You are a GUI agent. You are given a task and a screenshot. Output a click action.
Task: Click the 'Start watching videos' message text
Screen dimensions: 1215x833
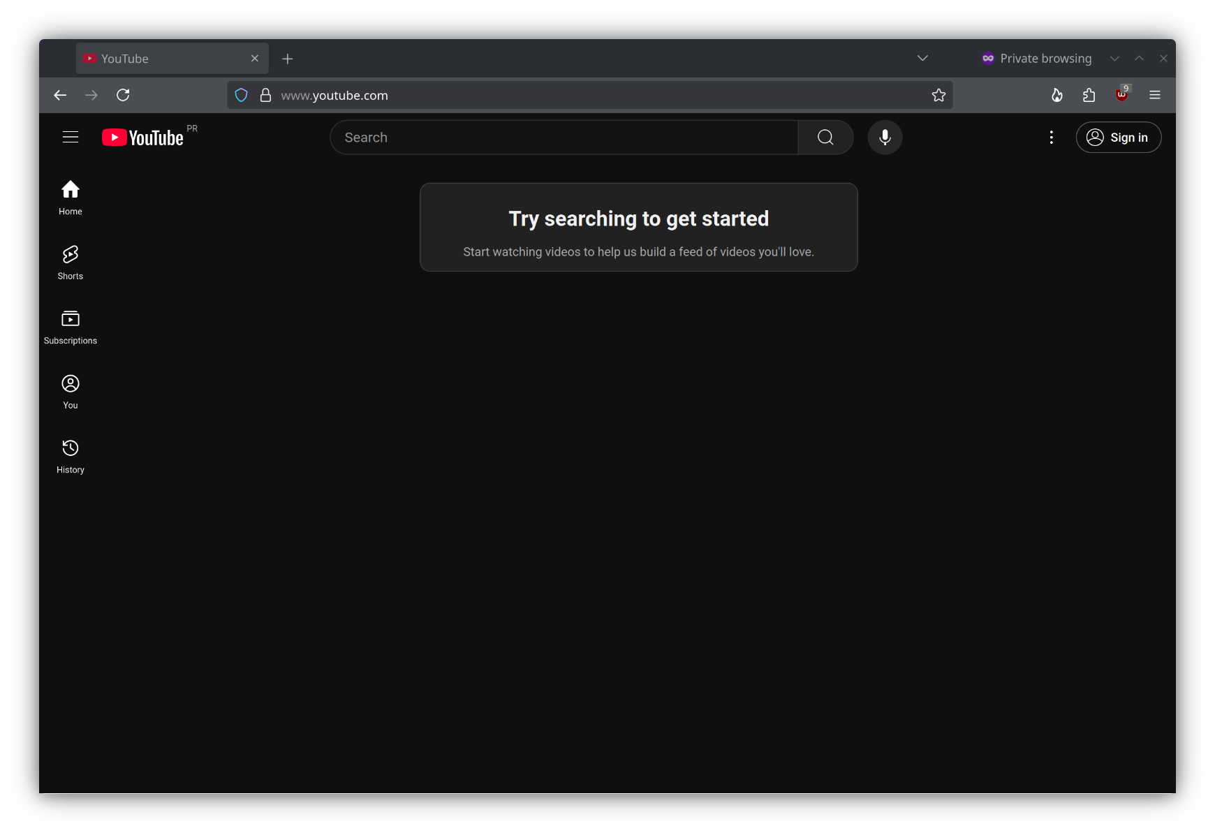639,252
